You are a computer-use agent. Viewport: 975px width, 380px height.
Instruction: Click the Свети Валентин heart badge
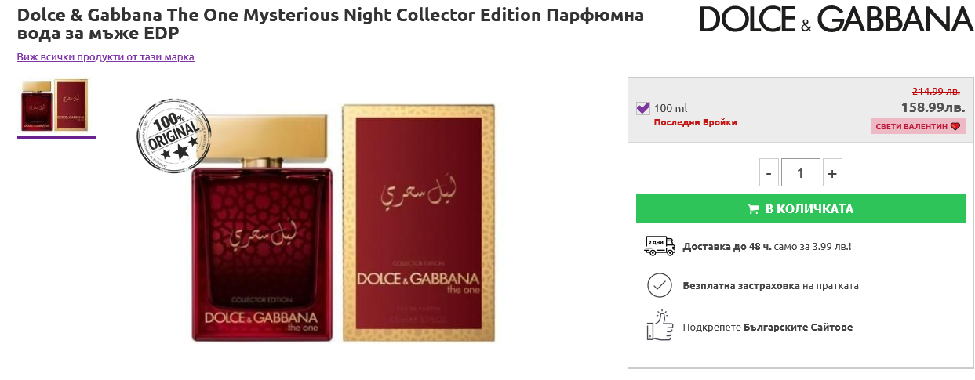tap(918, 126)
